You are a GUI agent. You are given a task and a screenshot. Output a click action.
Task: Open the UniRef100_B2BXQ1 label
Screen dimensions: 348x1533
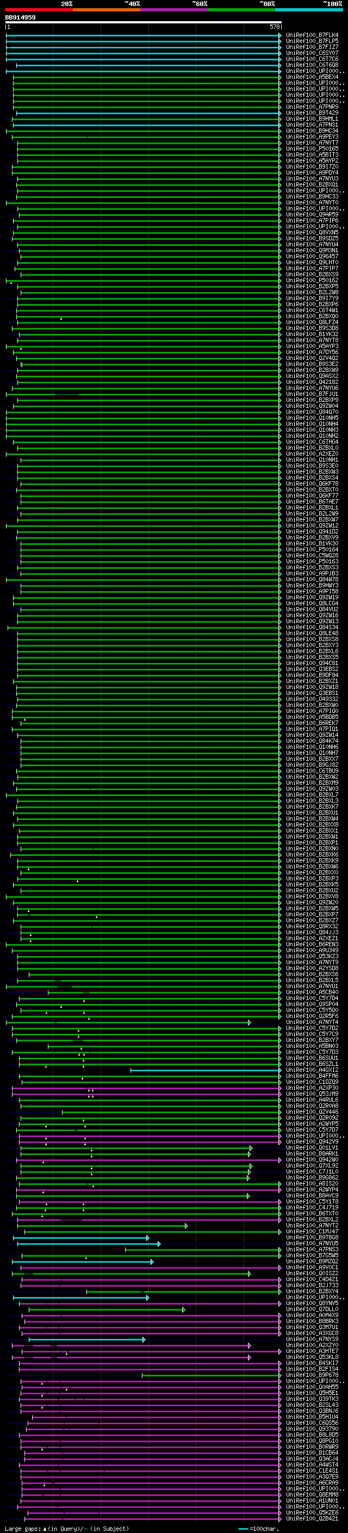(312, 184)
